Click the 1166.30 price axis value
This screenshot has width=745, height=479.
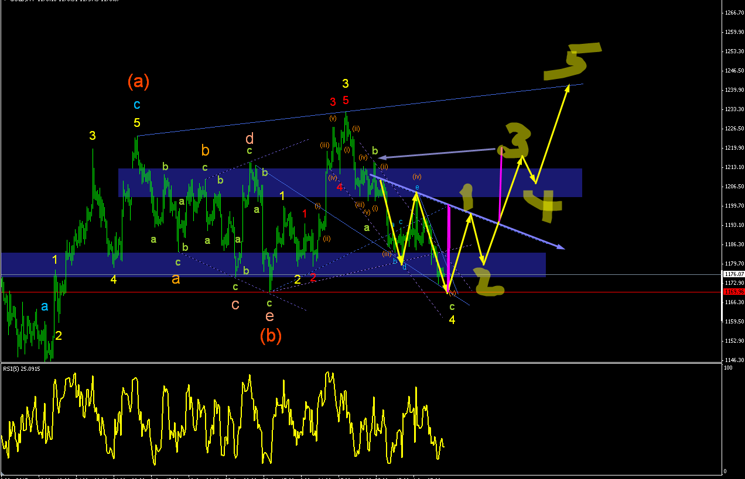pyautogui.click(x=734, y=302)
